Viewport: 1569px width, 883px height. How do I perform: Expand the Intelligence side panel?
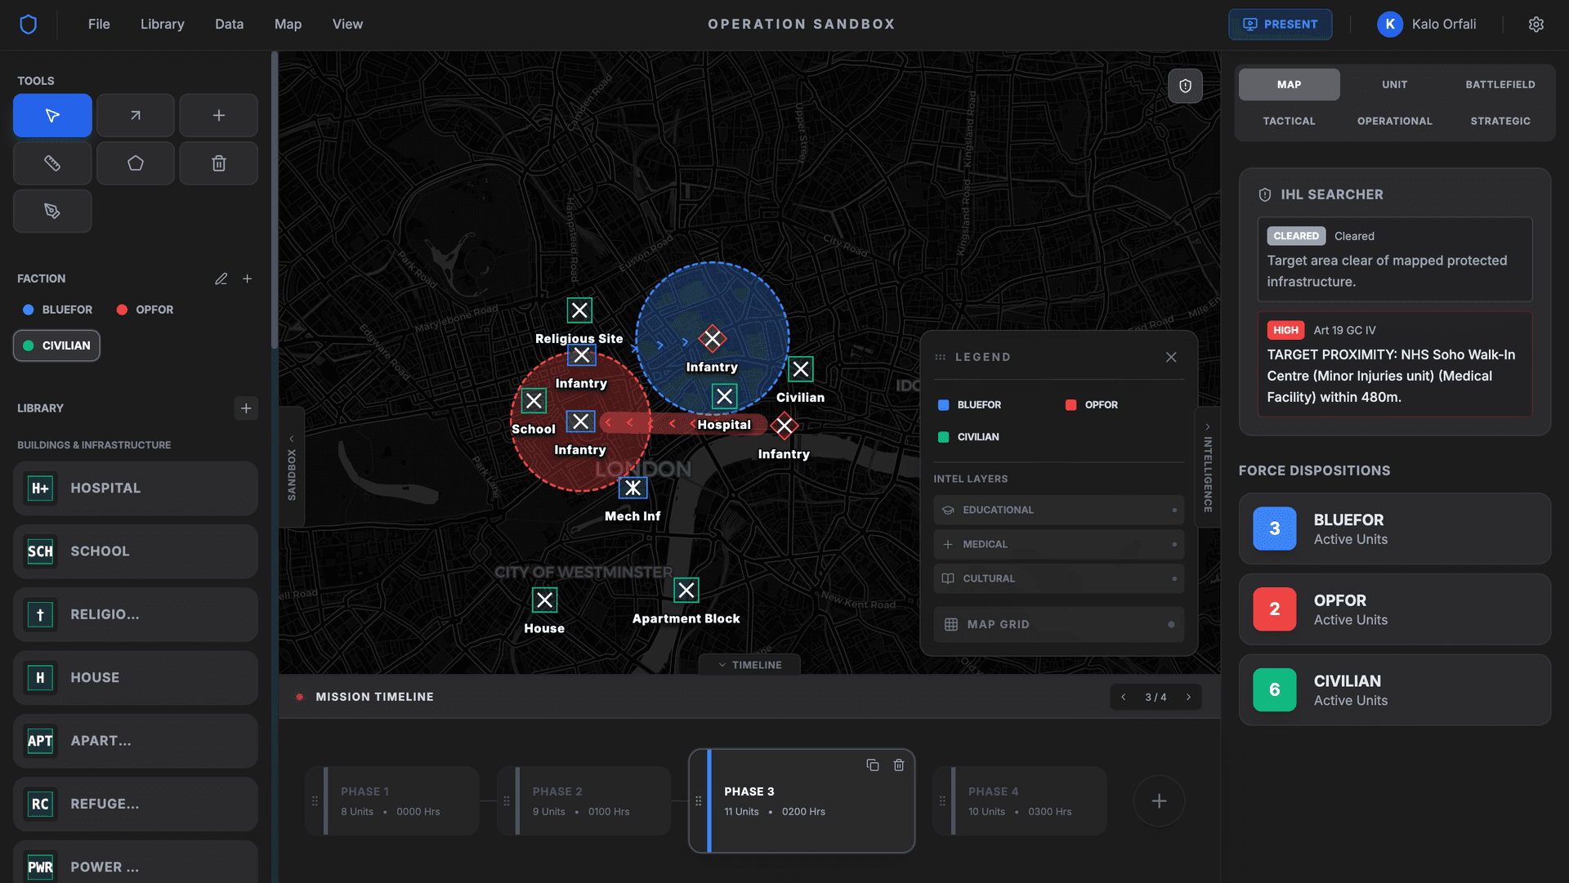click(x=1207, y=467)
